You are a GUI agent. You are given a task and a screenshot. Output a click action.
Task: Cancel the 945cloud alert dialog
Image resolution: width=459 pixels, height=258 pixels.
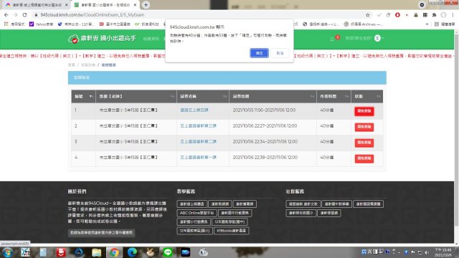[x=280, y=53]
